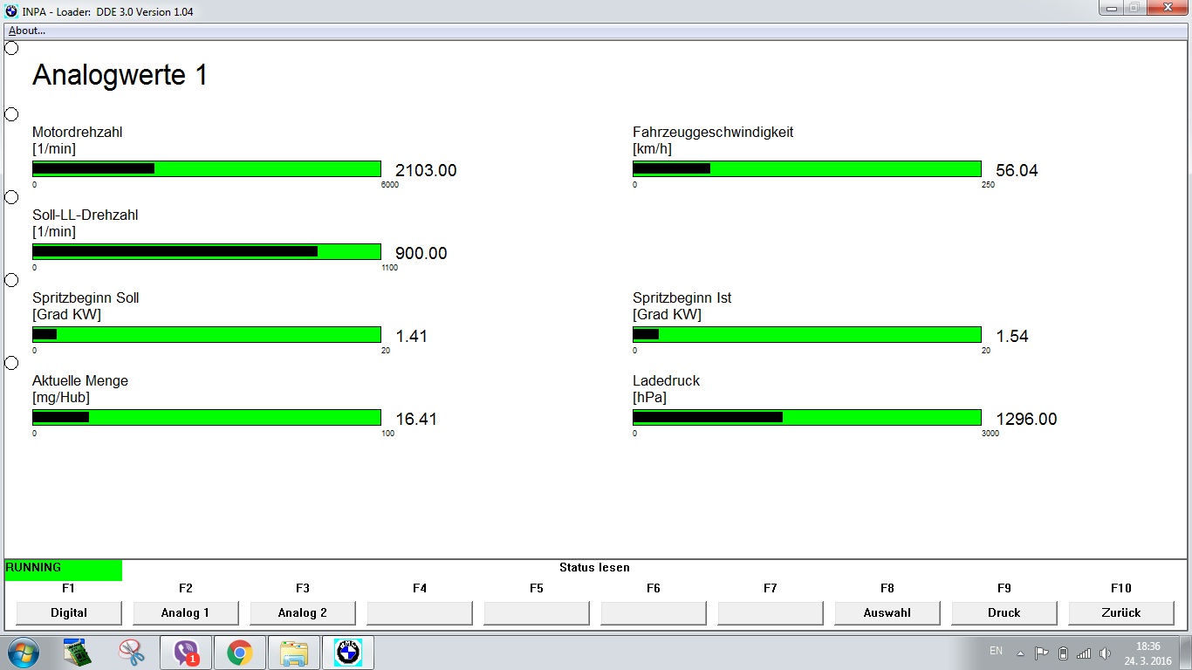Click the battery status tray icon

[1063, 653]
